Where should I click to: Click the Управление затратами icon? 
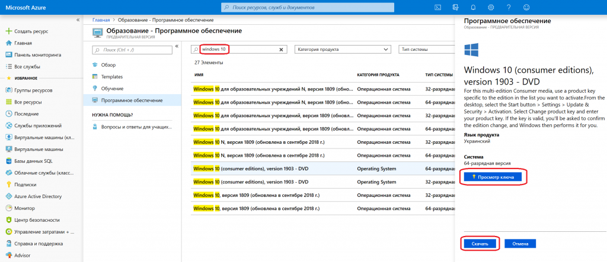tap(8, 232)
